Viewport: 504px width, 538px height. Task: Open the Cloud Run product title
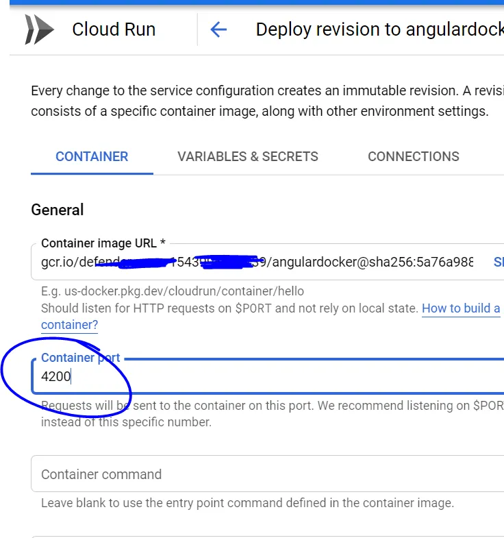click(114, 29)
